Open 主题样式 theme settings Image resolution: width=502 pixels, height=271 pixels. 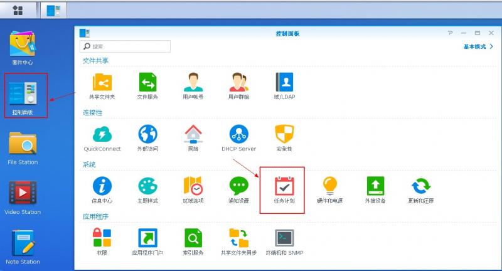pyautogui.click(x=147, y=190)
